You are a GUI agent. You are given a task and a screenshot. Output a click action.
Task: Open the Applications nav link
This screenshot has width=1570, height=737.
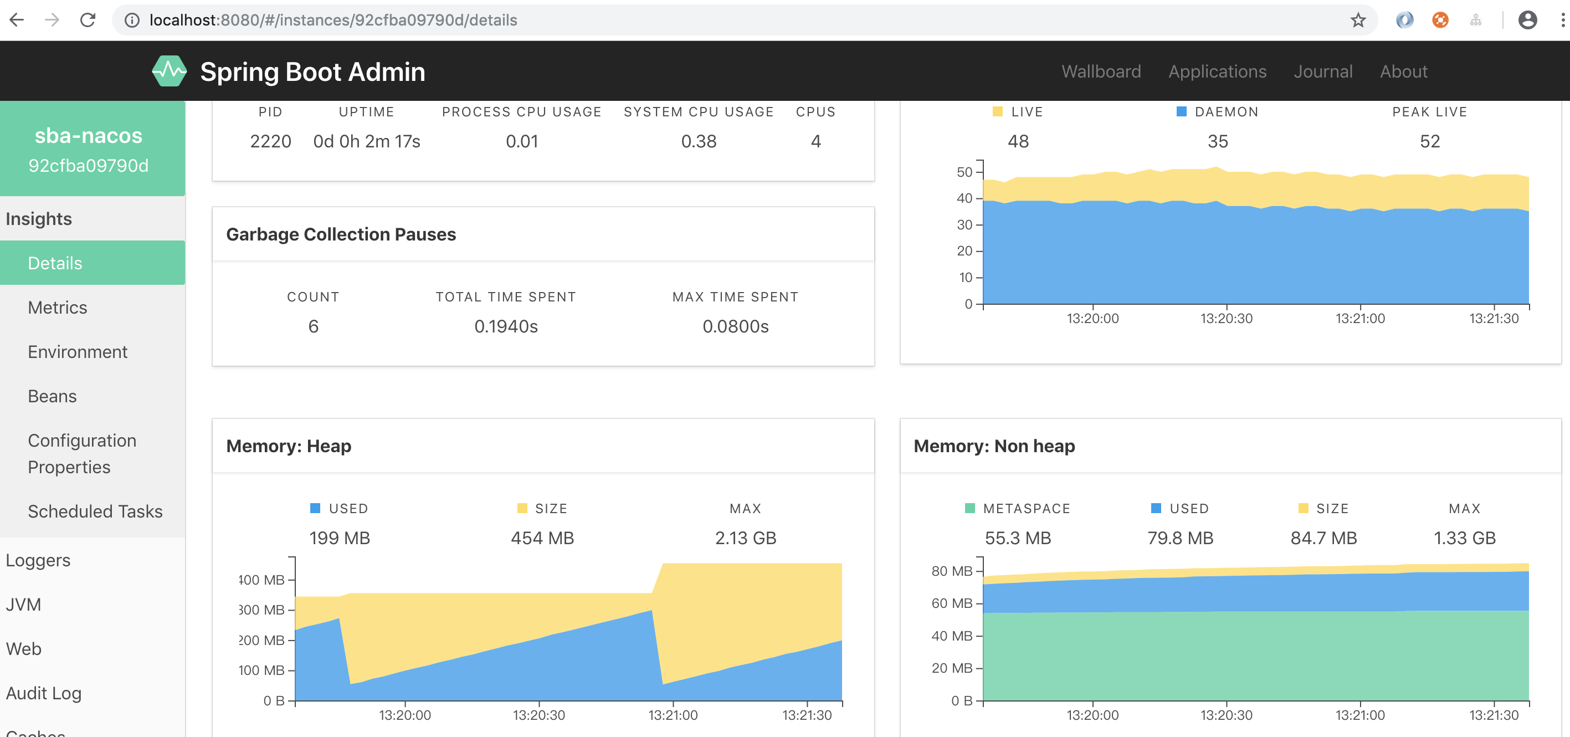(x=1217, y=71)
